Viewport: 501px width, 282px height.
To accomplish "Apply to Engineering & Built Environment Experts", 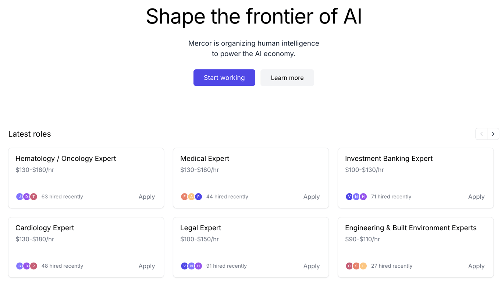I will coord(476,266).
